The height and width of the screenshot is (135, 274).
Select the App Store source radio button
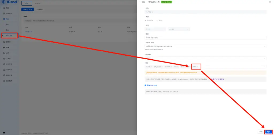(x=146, y=20)
